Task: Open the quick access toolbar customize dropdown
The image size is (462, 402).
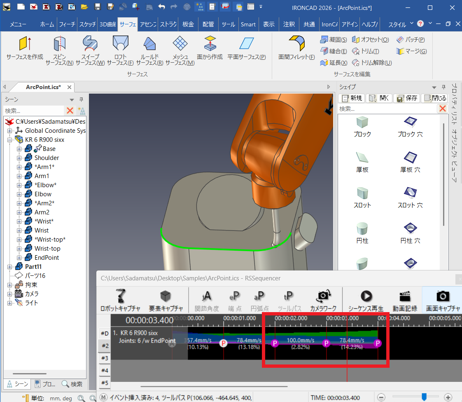Action: 261,7
